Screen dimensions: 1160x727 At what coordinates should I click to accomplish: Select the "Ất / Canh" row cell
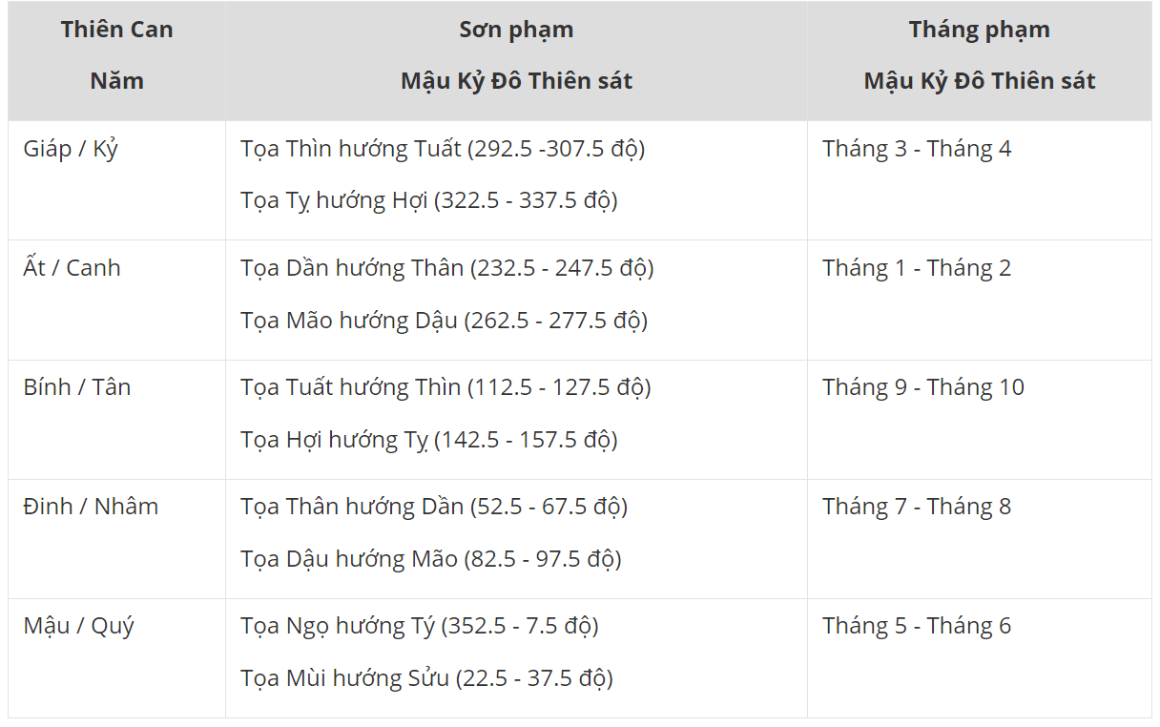pyautogui.click(x=72, y=268)
